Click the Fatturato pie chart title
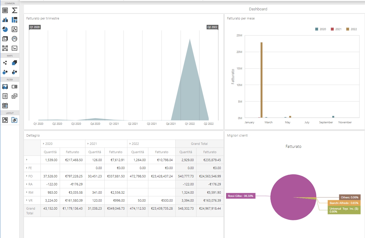Screen dimensions: 365x238 [x=293, y=146]
